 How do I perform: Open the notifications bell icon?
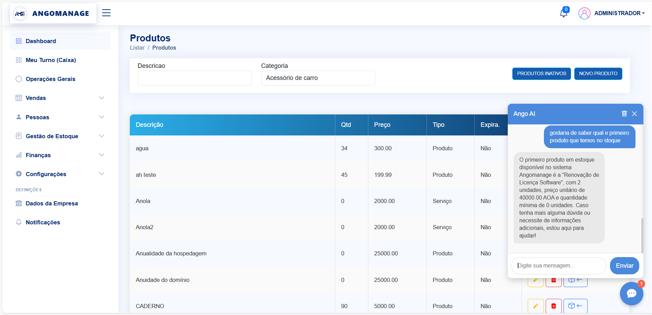point(563,13)
